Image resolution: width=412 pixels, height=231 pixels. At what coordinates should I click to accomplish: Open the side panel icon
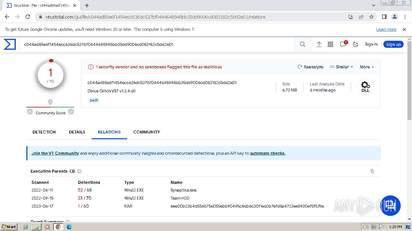click(384, 17)
